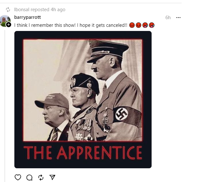Open the three-dot more options menu
The height and width of the screenshot is (182, 210).
point(178,18)
